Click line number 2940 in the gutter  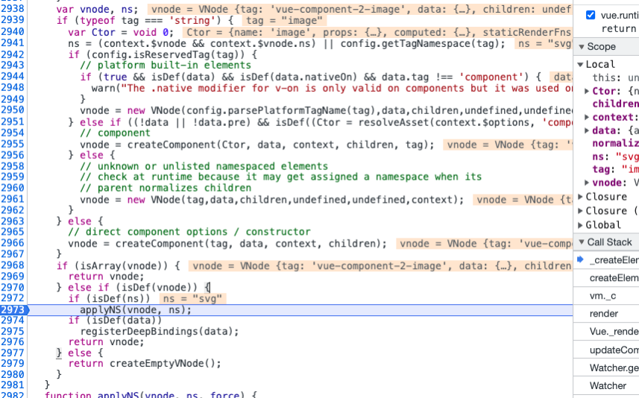(12, 32)
